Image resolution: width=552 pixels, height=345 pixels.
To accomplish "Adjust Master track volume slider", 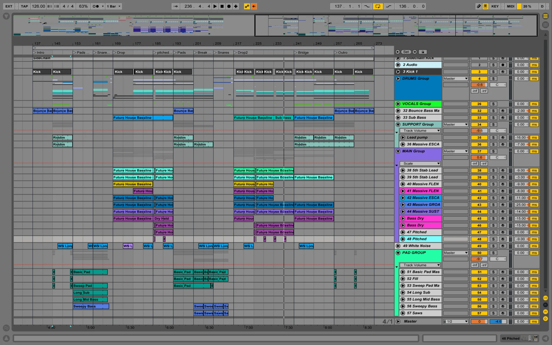I will pos(479,321).
